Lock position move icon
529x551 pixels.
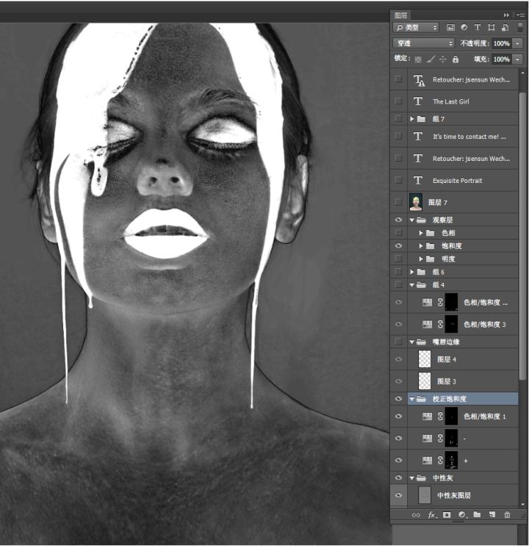point(443,60)
